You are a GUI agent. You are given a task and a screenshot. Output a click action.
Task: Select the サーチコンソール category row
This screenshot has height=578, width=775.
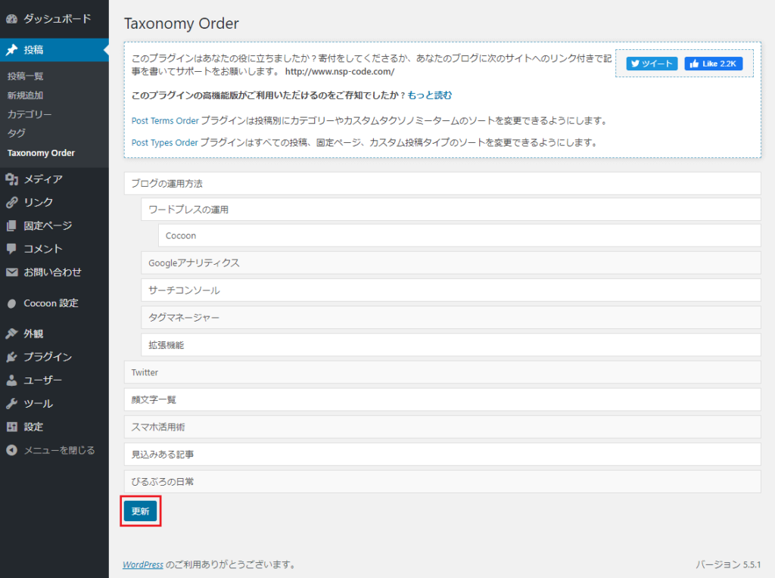[x=451, y=290]
